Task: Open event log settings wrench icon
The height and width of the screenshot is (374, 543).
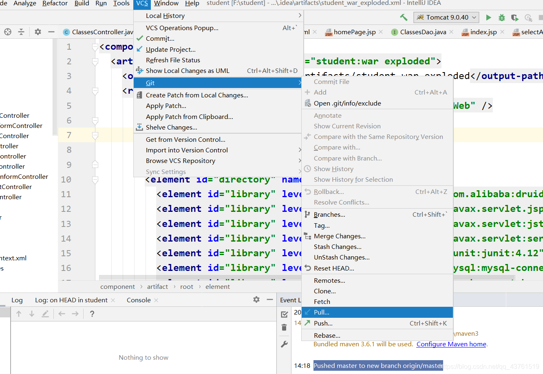Action: (x=285, y=344)
